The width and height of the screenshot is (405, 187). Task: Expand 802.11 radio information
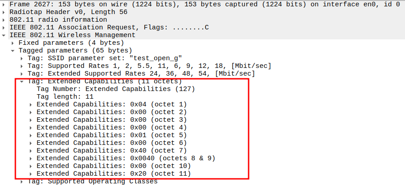(x=5, y=19)
